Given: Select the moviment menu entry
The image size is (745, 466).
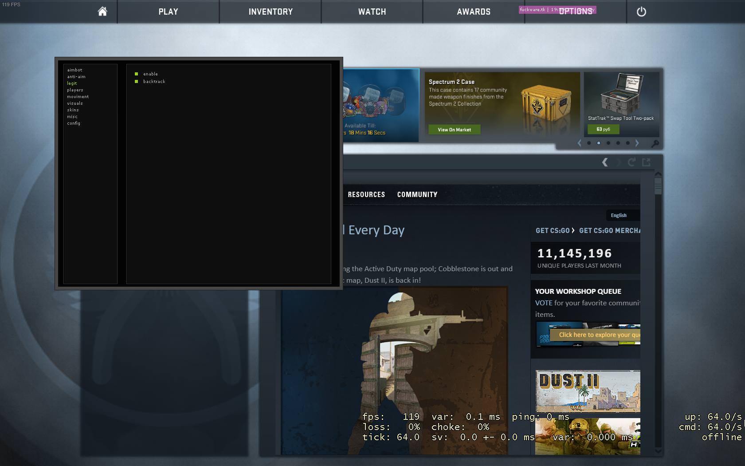Looking at the screenshot, I should (78, 97).
